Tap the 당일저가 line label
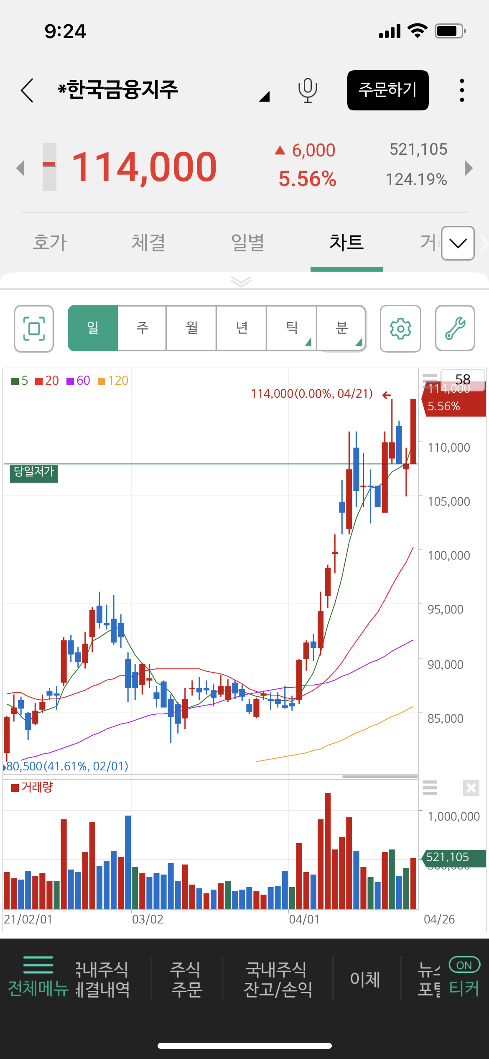The width and height of the screenshot is (489, 1059). tap(34, 473)
